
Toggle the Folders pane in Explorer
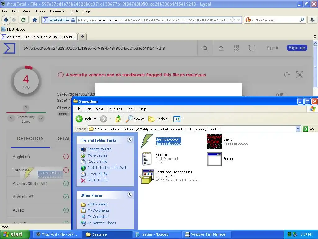[x=158, y=119]
